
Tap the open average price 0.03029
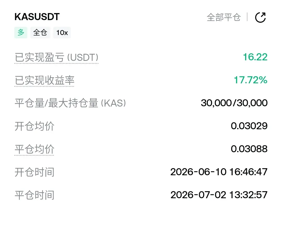tap(249, 126)
